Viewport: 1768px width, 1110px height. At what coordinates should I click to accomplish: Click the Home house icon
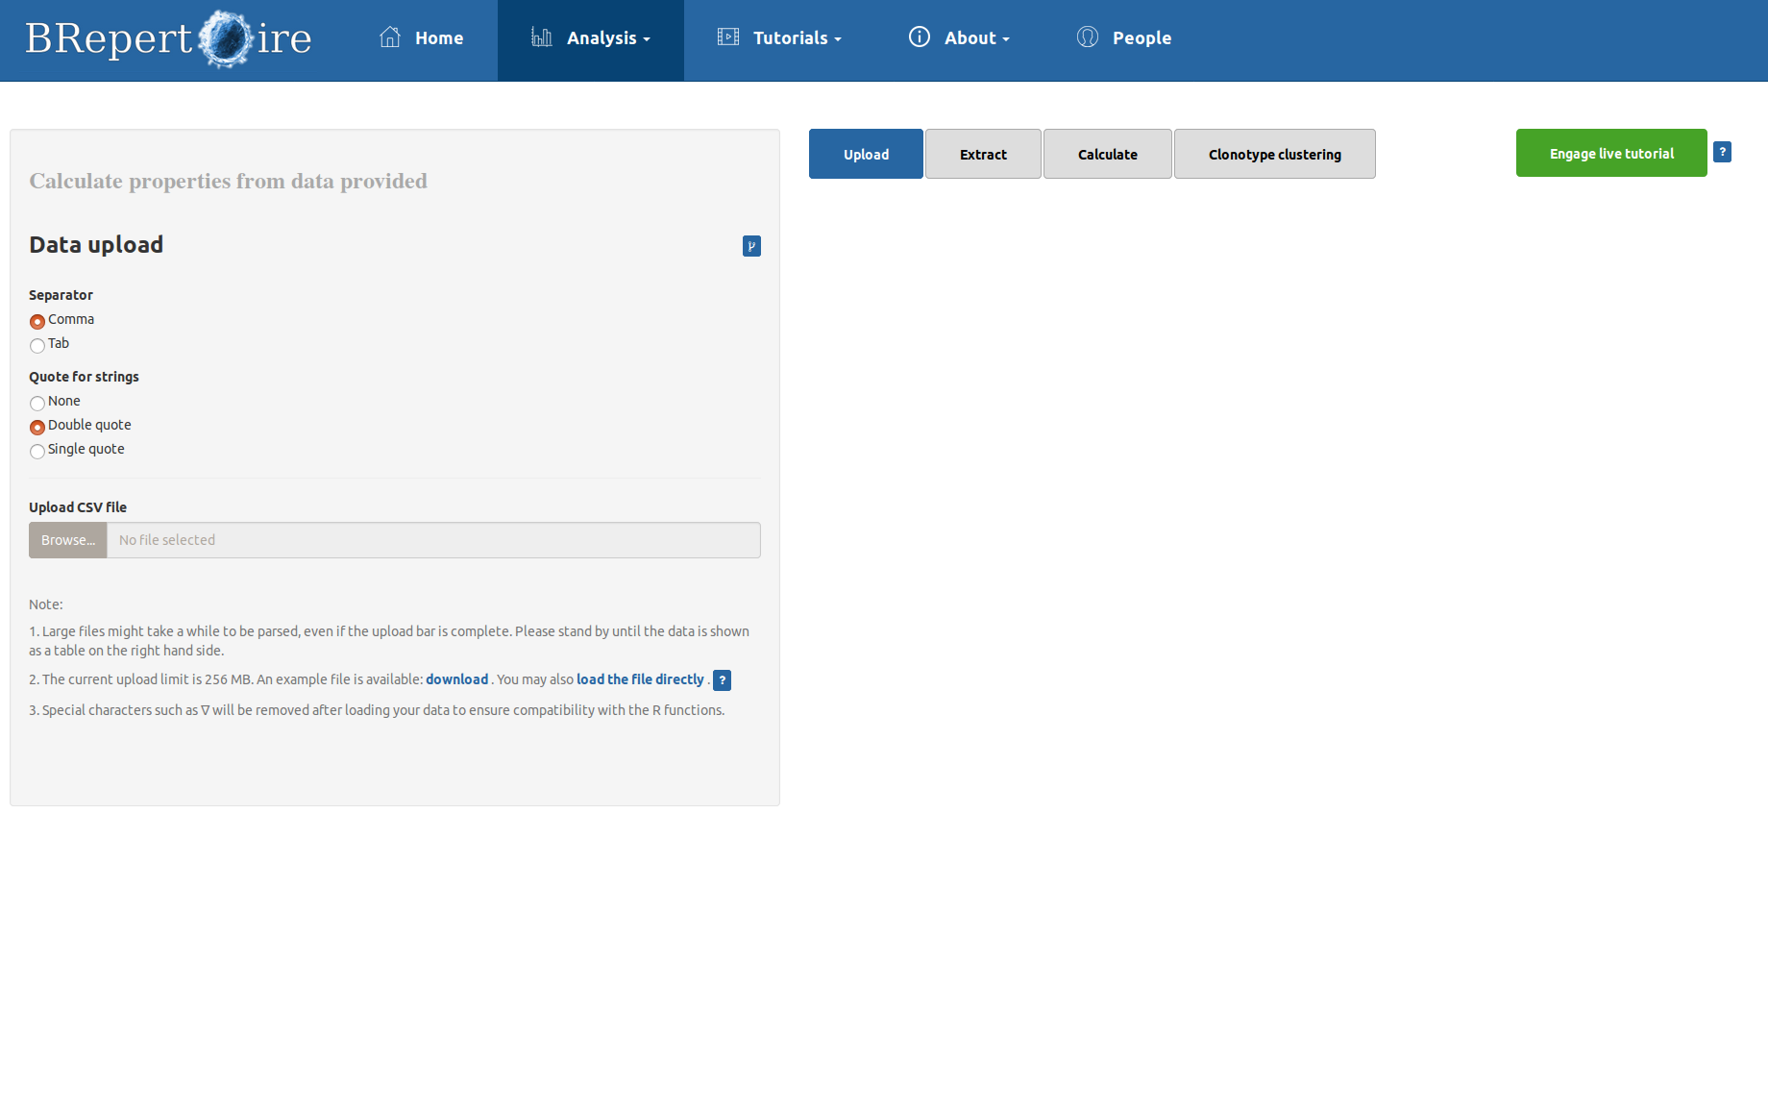[390, 37]
